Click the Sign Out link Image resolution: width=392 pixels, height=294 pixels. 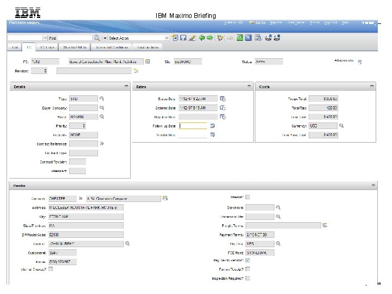point(330,22)
